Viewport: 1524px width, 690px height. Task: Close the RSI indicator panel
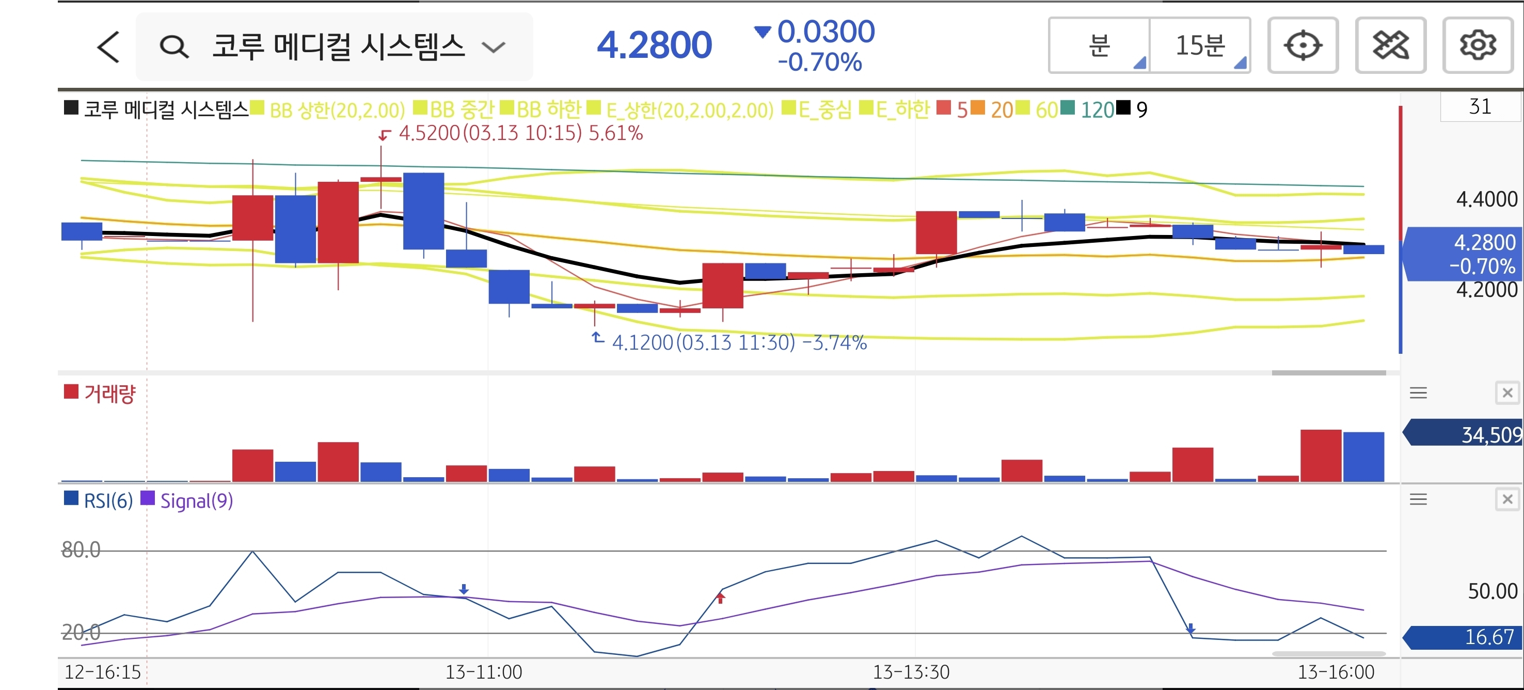(x=1507, y=499)
